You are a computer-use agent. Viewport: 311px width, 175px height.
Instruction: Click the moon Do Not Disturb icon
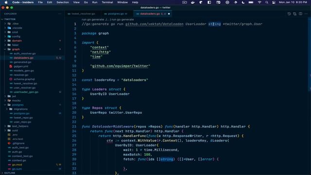(243, 2)
